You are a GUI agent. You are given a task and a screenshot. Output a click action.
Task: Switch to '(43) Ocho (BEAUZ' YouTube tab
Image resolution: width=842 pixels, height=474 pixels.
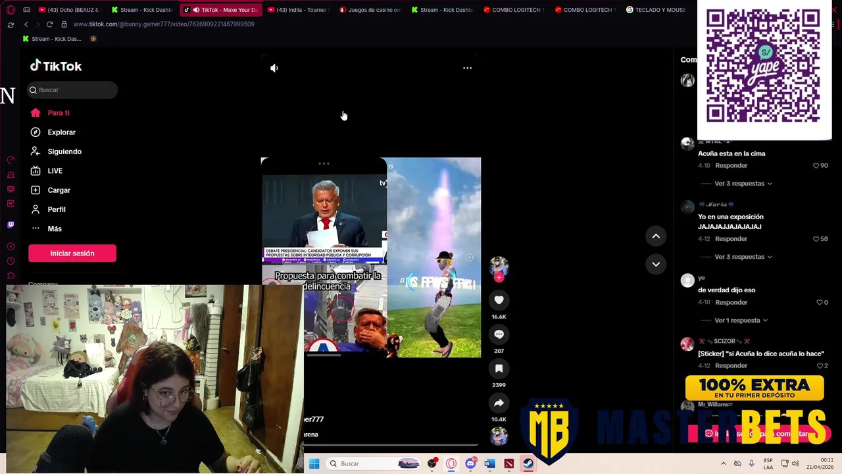coord(69,10)
